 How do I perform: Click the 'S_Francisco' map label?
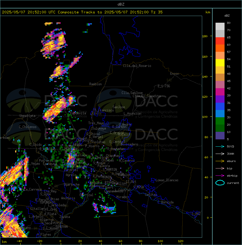pos(104,110)
